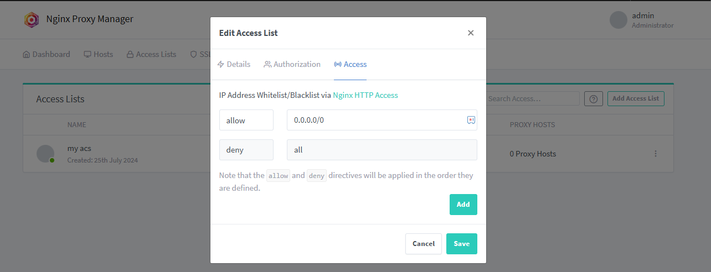711x272 pixels.
Task: Click the 0.0.0.0/0 IP address field
Action: click(374, 120)
